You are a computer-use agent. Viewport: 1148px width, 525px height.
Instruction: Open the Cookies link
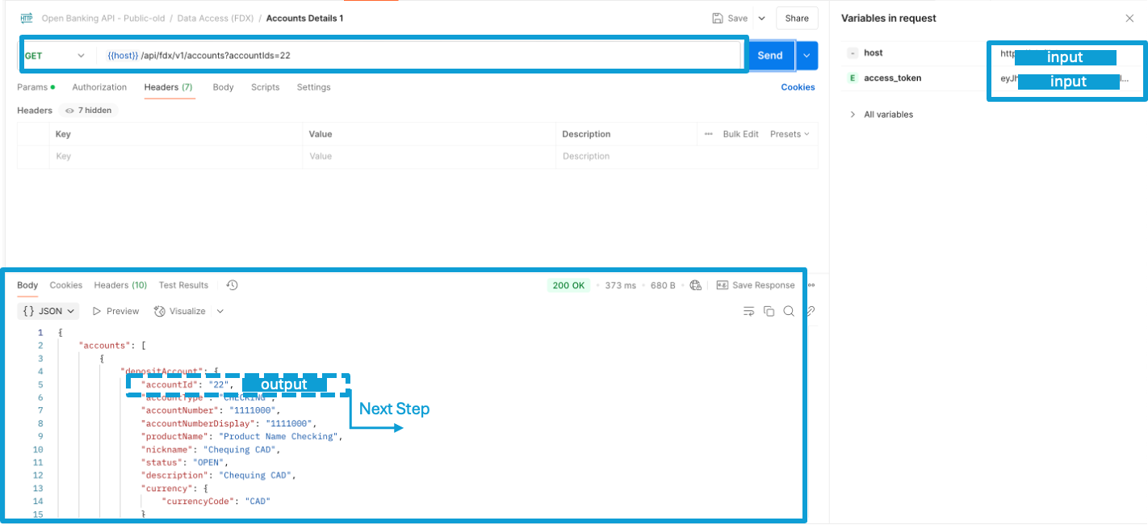tap(798, 87)
